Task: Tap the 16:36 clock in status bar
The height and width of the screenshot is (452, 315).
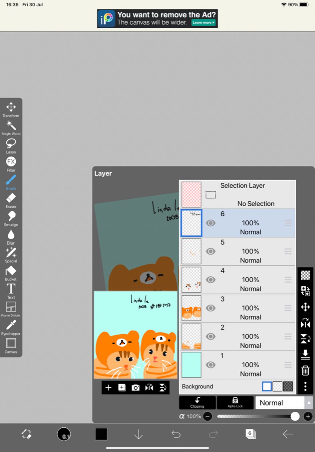Action: tap(12, 5)
